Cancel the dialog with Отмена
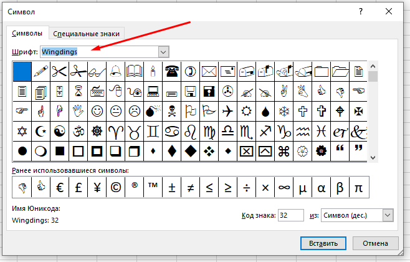This screenshot has width=410, height=262. (375, 243)
